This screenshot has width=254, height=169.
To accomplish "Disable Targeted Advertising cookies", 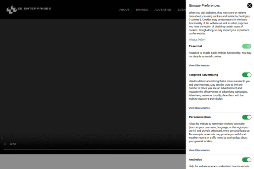I will coord(247,75).
